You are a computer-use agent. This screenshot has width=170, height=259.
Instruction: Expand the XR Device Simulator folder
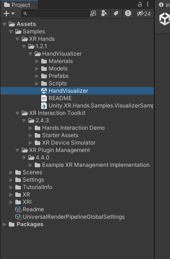point(31,143)
